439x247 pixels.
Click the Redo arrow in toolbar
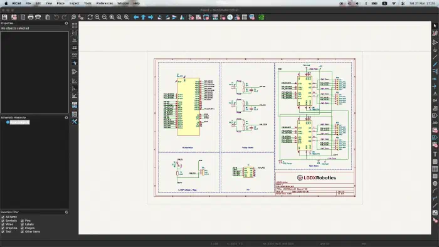(x=64, y=18)
